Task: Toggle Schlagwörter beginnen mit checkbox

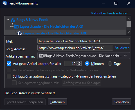Action: coord(14,83)
